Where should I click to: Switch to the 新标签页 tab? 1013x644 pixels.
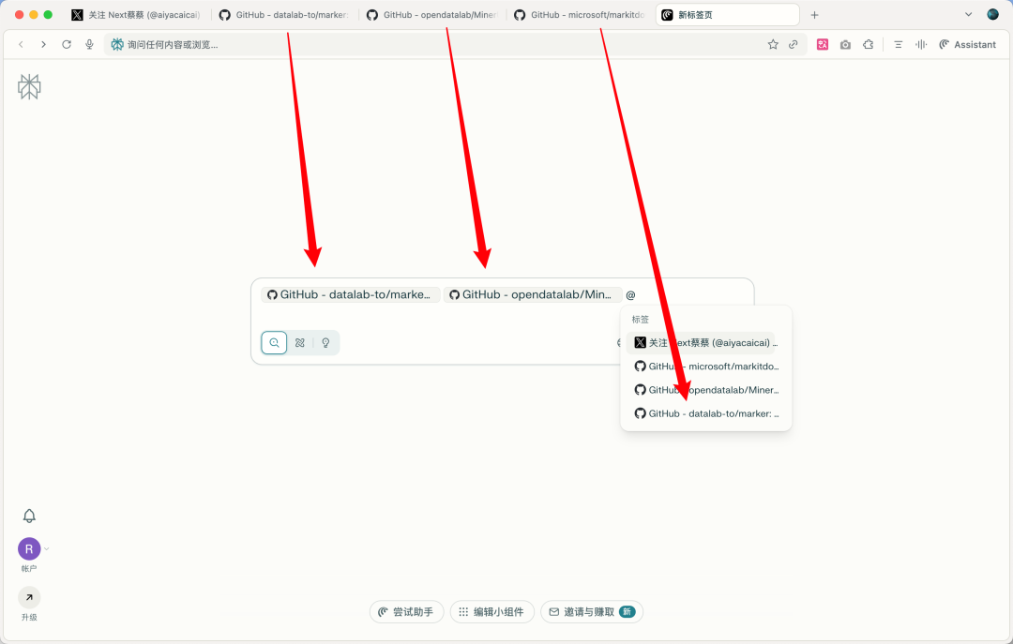point(727,14)
